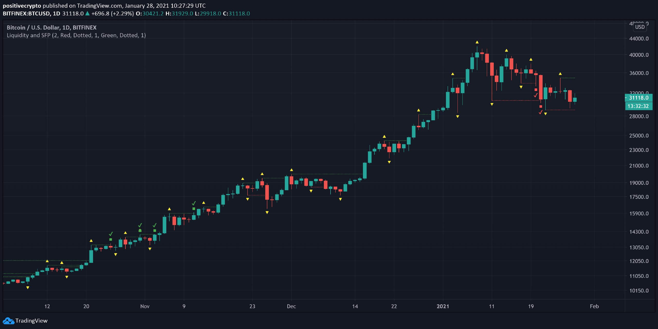The width and height of the screenshot is (658, 329).
Task: Click the Liquidity and SFP indicator legend
Action: coord(76,35)
